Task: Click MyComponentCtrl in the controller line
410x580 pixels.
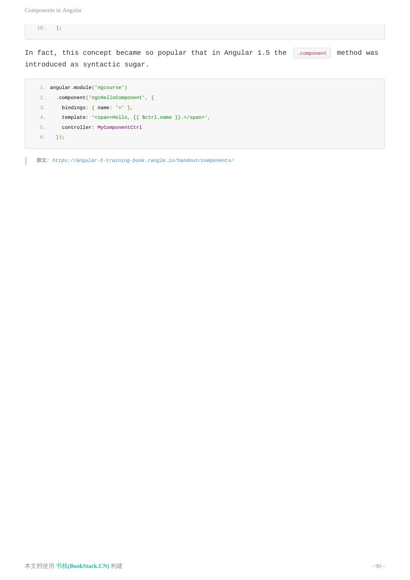Action: pos(119,127)
